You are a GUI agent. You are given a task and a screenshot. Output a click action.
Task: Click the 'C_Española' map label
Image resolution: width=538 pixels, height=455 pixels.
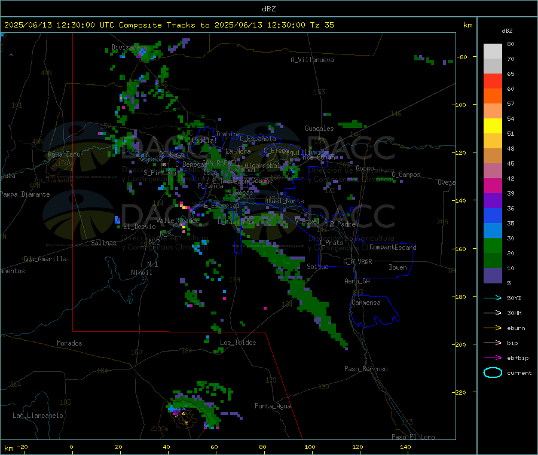pyautogui.click(x=258, y=139)
